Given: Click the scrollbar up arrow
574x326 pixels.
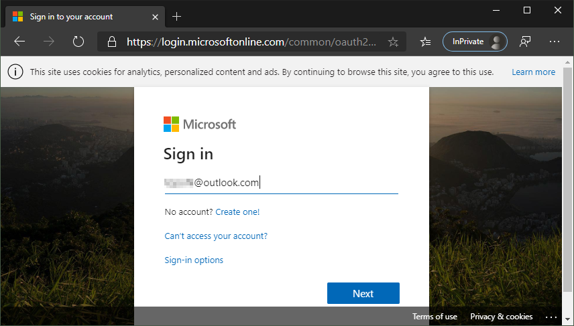Looking at the screenshot, I should [568, 62].
